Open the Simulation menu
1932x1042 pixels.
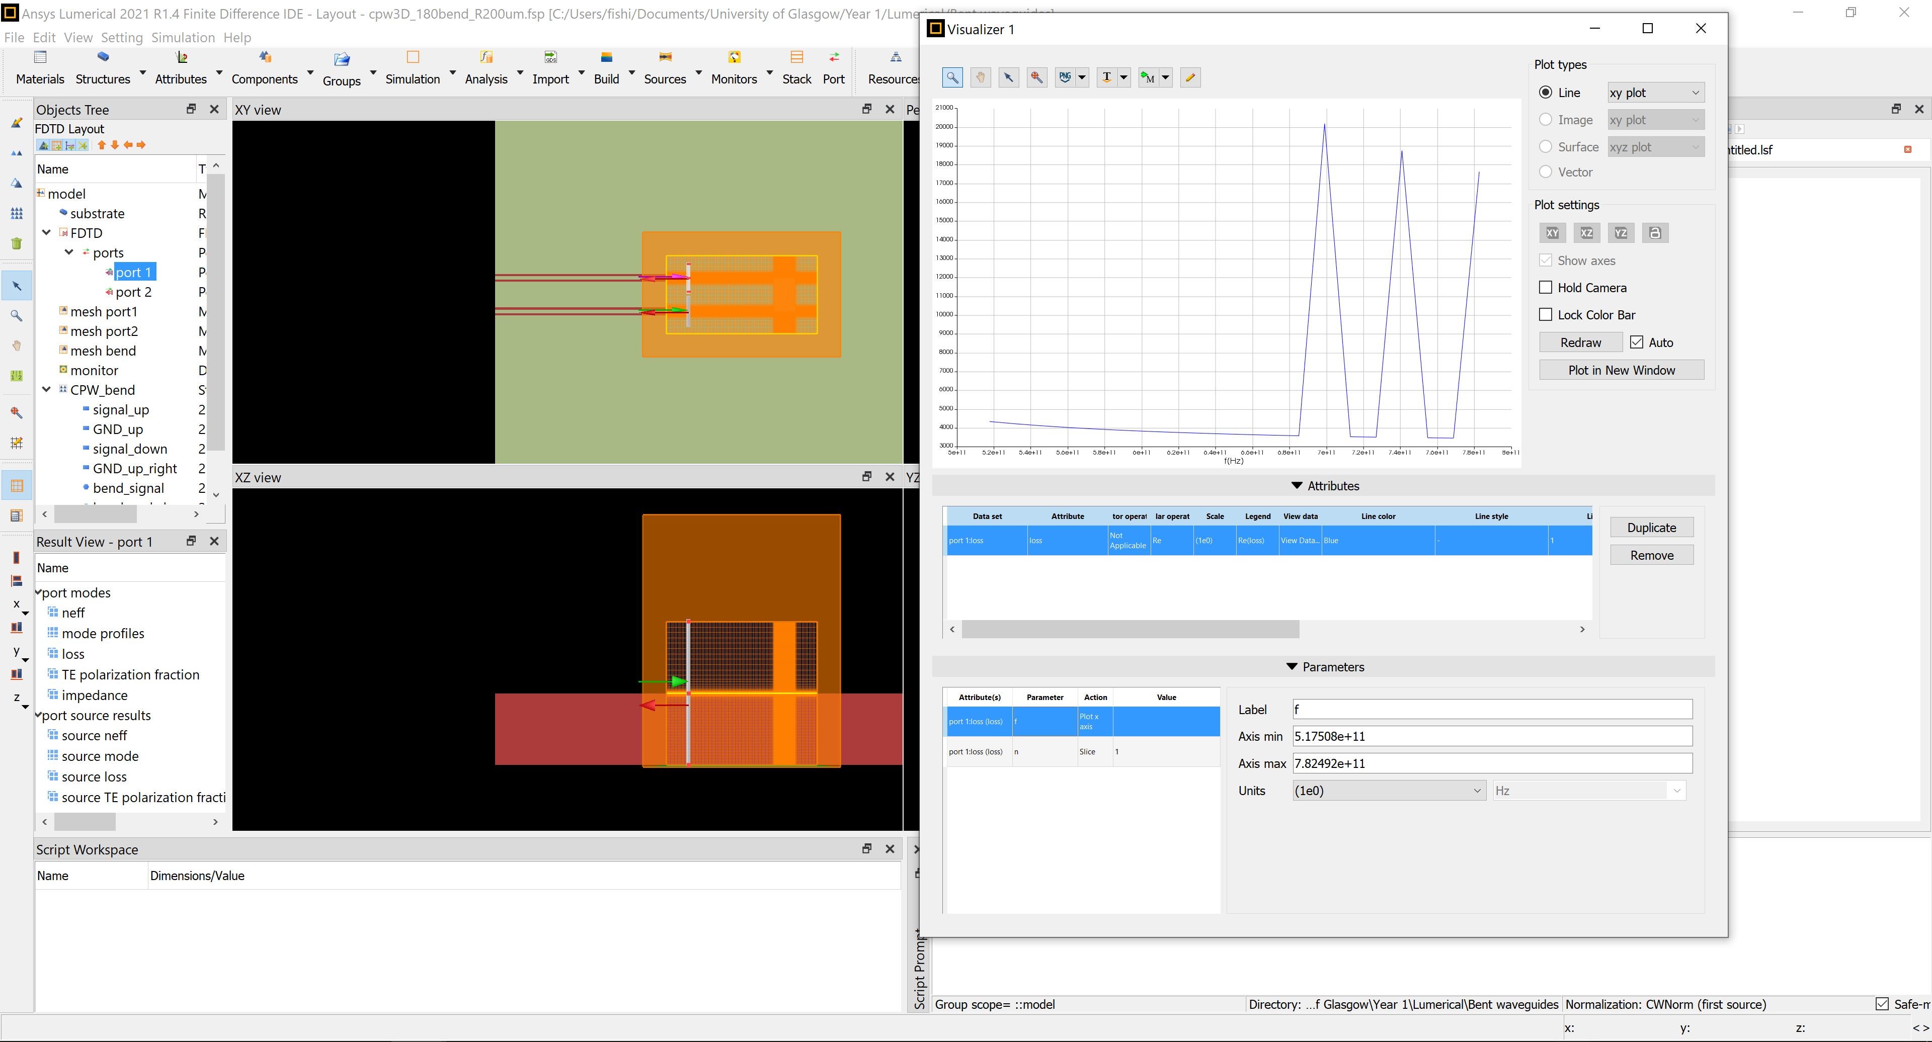click(x=183, y=38)
